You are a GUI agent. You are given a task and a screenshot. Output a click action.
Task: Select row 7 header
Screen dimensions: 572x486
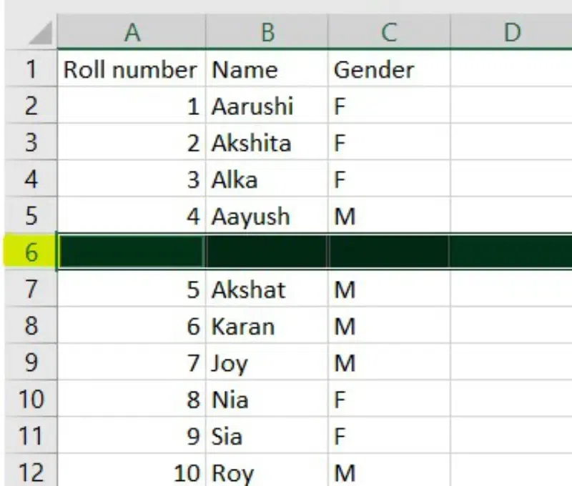(x=30, y=289)
